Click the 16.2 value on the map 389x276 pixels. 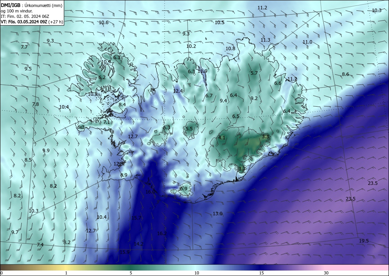162,233
